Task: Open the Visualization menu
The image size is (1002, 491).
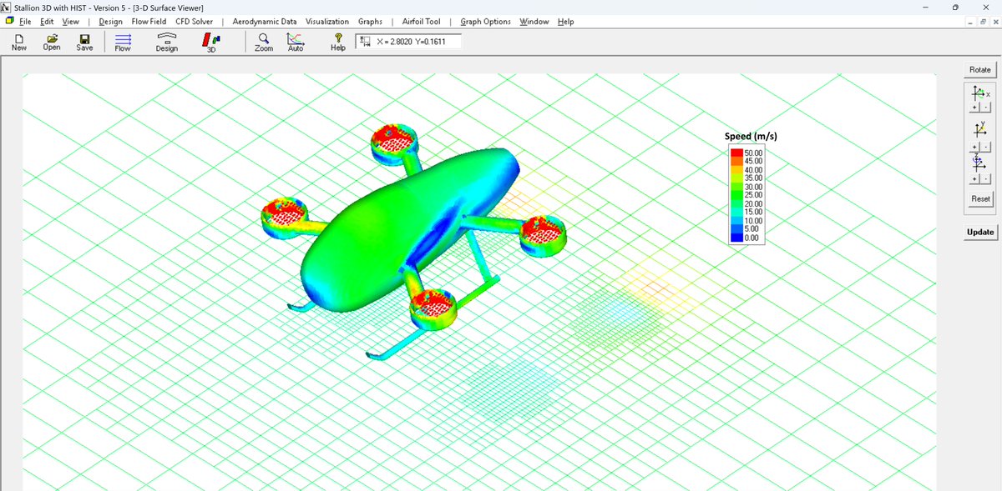Action: pyautogui.click(x=327, y=22)
